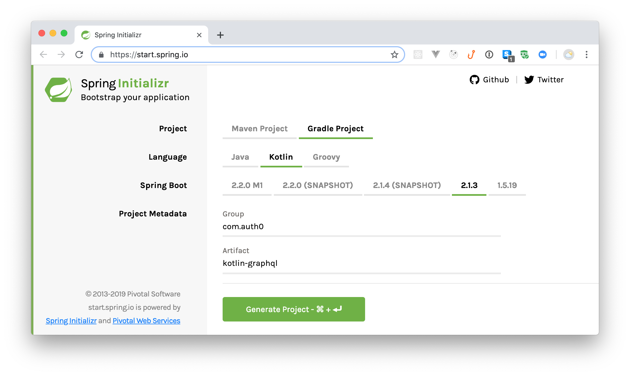Switch to the Java language option
Viewport: 630px width, 376px height.
240,157
